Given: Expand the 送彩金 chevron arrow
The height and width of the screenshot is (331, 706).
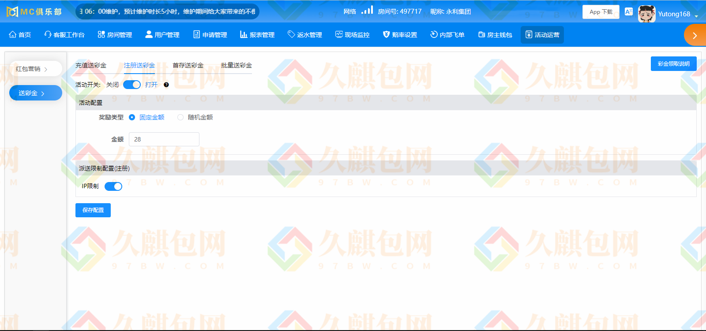Looking at the screenshot, I should pos(43,93).
